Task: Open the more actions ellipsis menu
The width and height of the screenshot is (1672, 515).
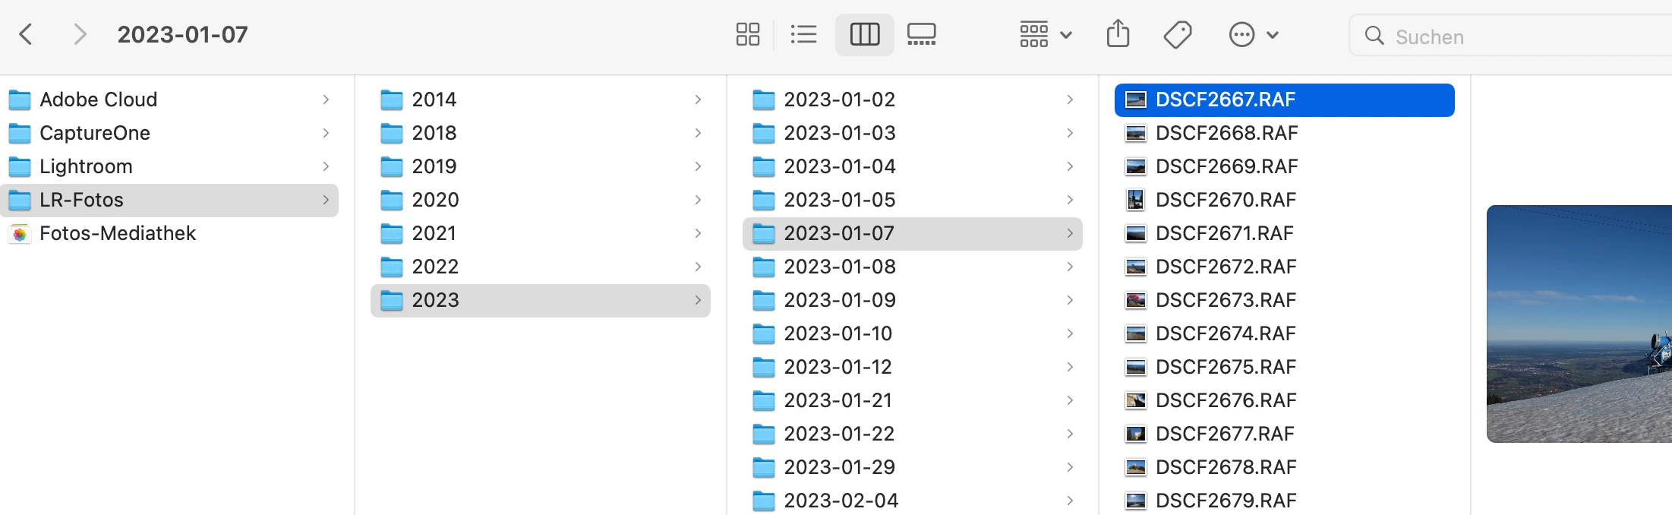Action: tap(1254, 34)
